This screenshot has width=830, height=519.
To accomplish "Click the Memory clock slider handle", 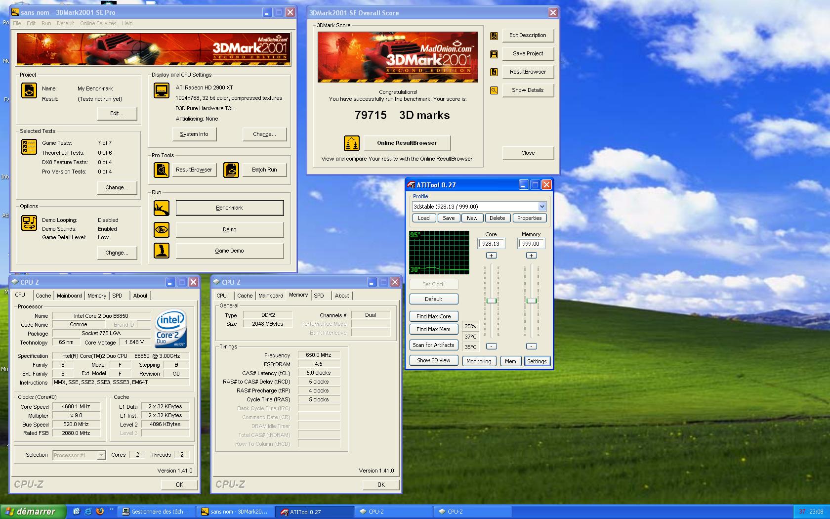I will [531, 301].
